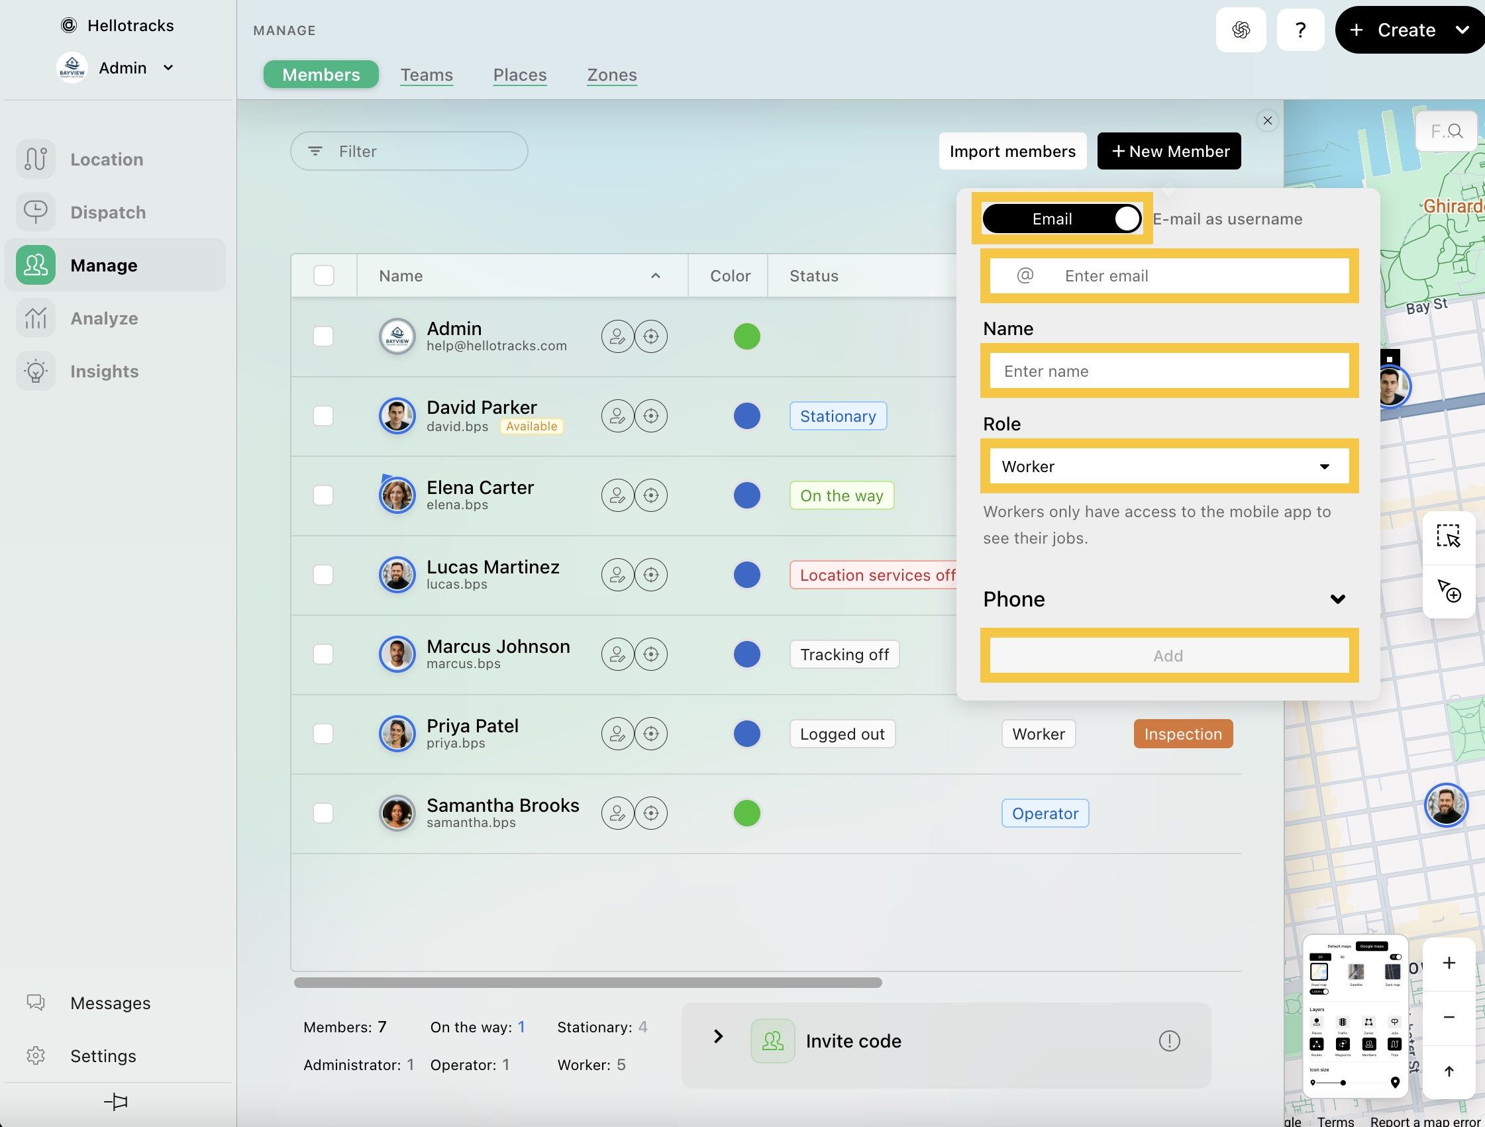The width and height of the screenshot is (1485, 1127).
Task: Expand the Phone section
Action: [1337, 599]
